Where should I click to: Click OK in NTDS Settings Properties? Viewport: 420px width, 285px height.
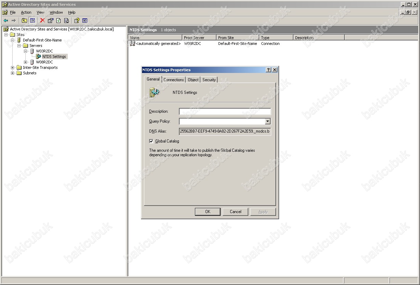pyautogui.click(x=208, y=212)
